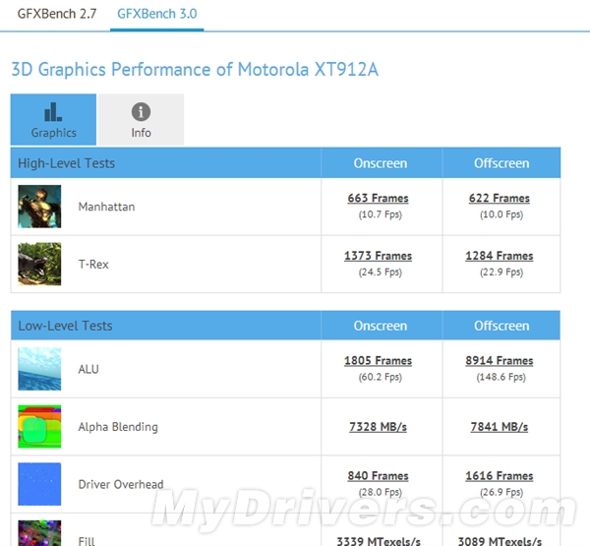The height and width of the screenshot is (546, 590).
Task: Open ALU onscreen 1805 Frames result
Action: tap(379, 360)
